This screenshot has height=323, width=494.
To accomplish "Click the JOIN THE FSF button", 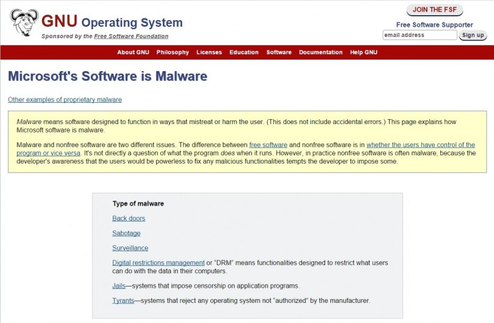I will click(434, 10).
